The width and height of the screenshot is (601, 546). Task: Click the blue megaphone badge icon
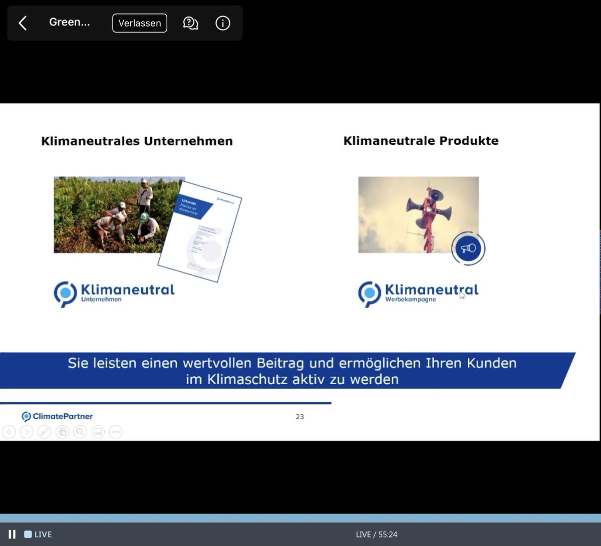tap(468, 248)
